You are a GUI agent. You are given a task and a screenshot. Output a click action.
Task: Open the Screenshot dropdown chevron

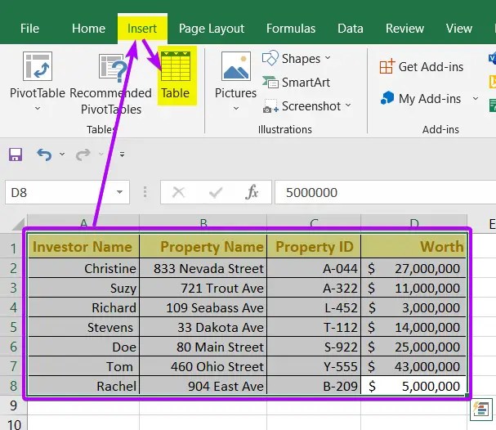(348, 105)
